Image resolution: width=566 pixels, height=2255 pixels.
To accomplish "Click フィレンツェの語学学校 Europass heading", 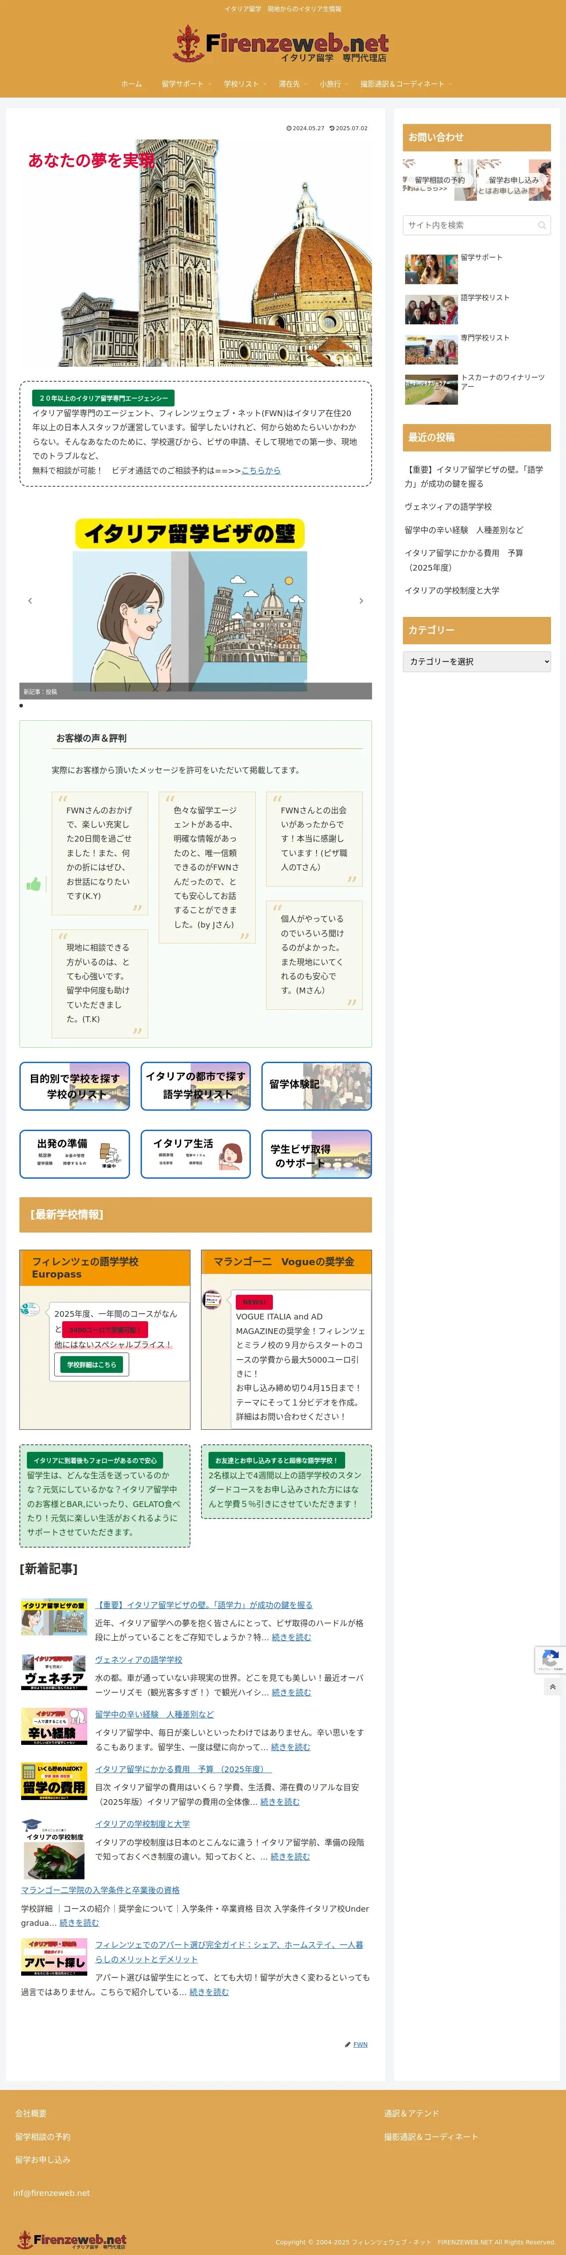I will tap(105, 1267).
